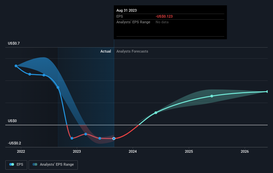Click the final forecast point near 2026
The image size is (273, 173).
[267, 91]
